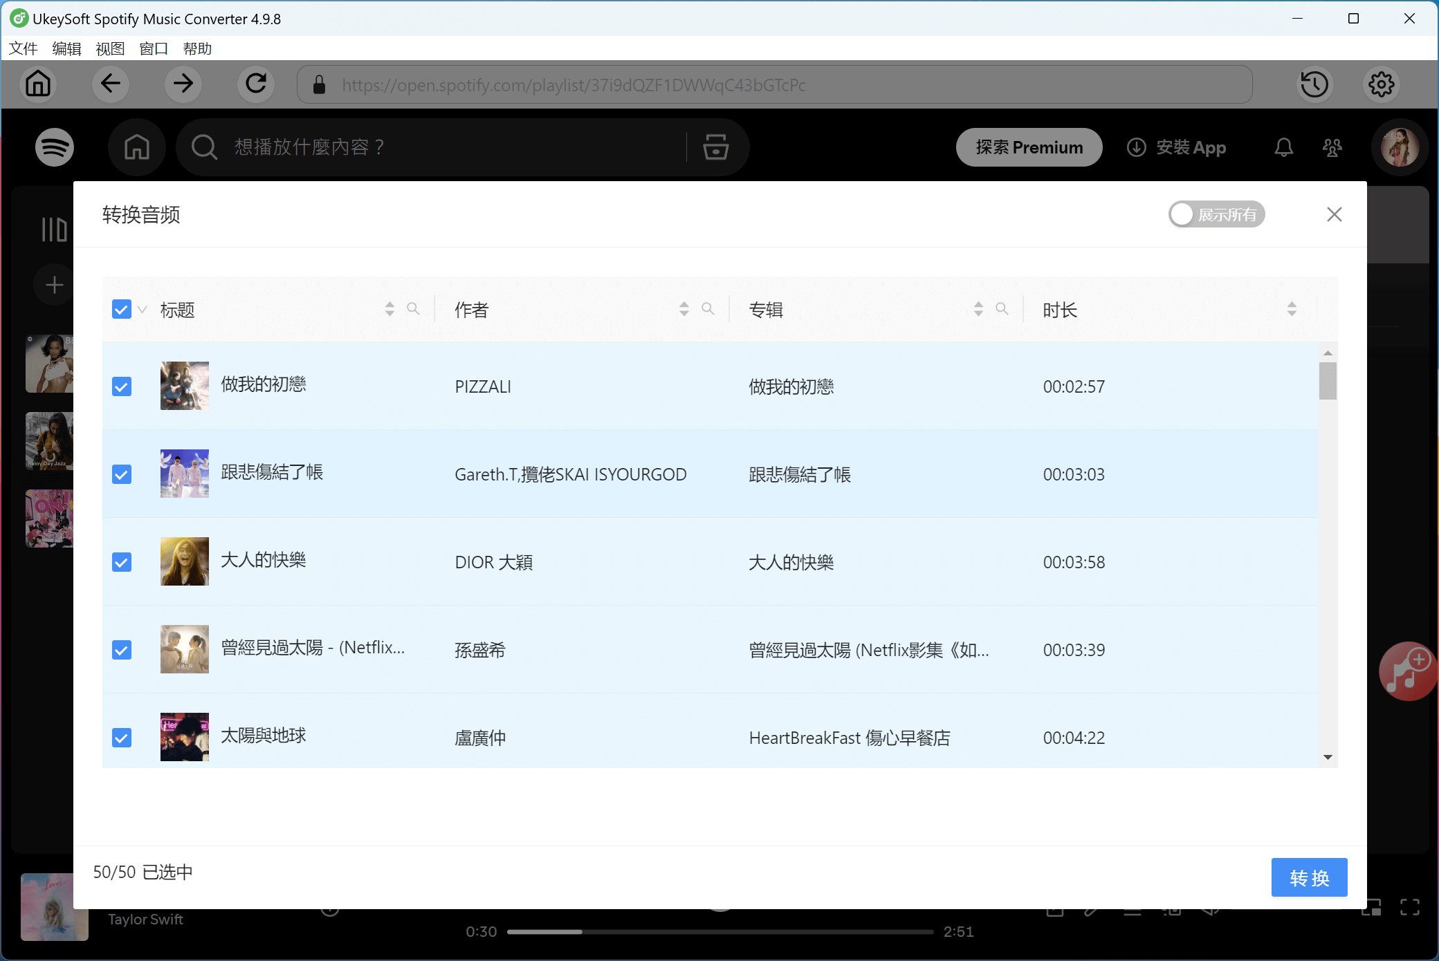Navigate back in the browser

(x=110, y=84)
